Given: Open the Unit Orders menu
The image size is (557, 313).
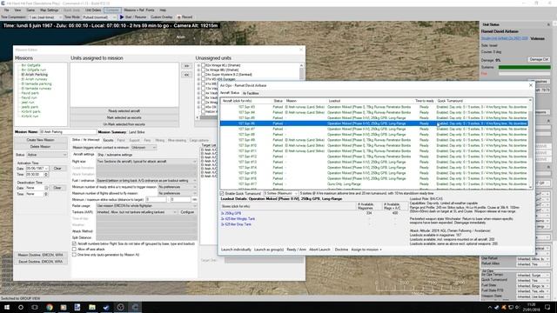Looking at the screenshot, I should coord(93,10).
